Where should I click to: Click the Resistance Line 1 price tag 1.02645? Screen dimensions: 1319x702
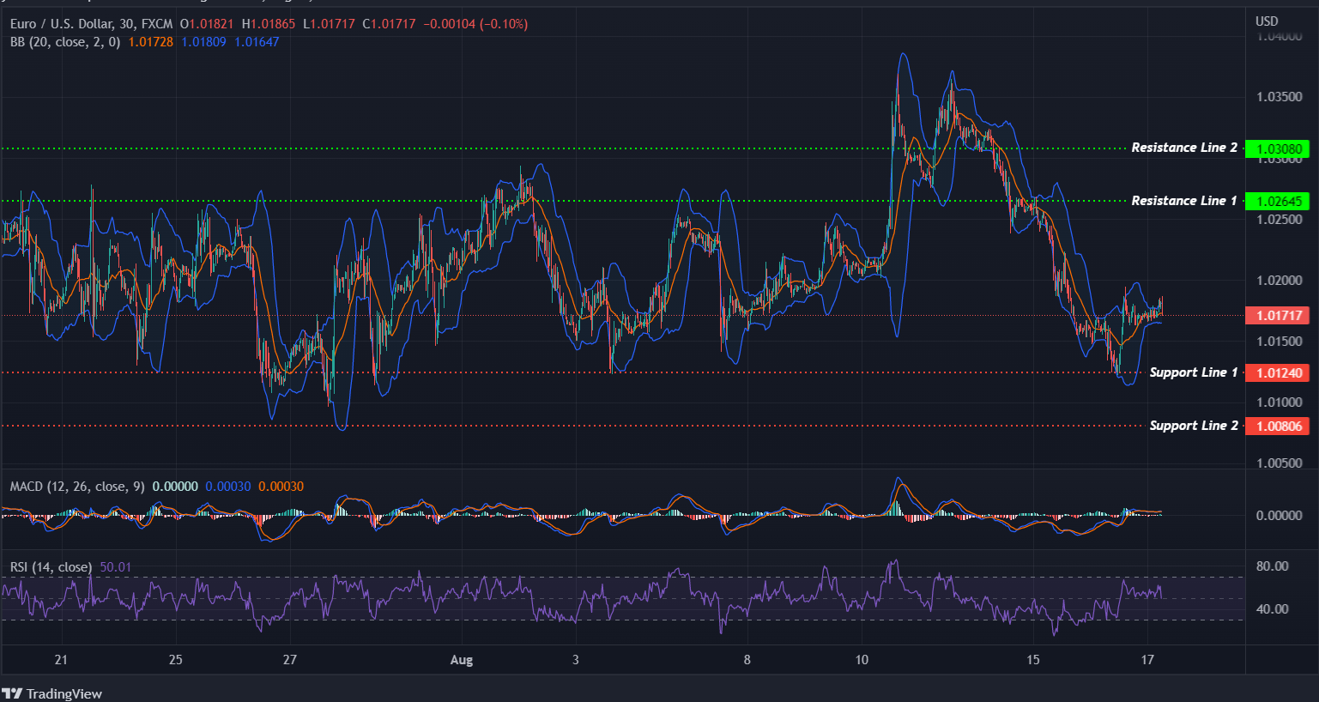coord(1276,201)
